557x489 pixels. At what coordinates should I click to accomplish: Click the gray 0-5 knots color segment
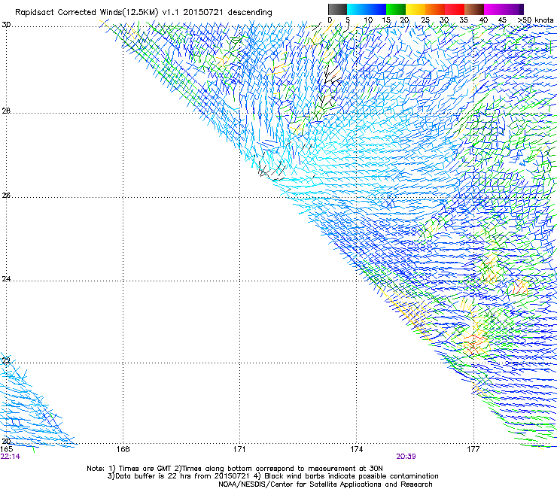(338, 9)
